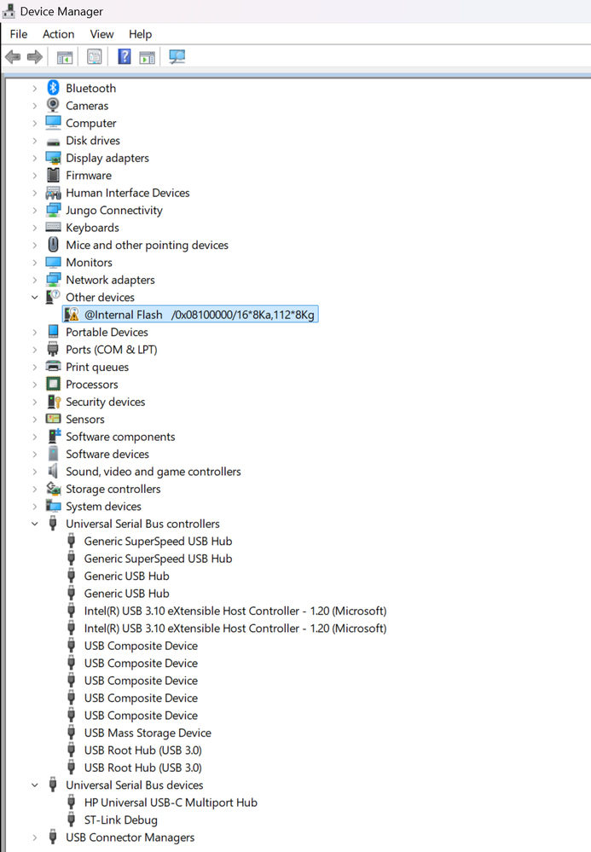Click the Forward arrow toolbar icon
This screenshot has width=591, height=852.
[35, 56]
